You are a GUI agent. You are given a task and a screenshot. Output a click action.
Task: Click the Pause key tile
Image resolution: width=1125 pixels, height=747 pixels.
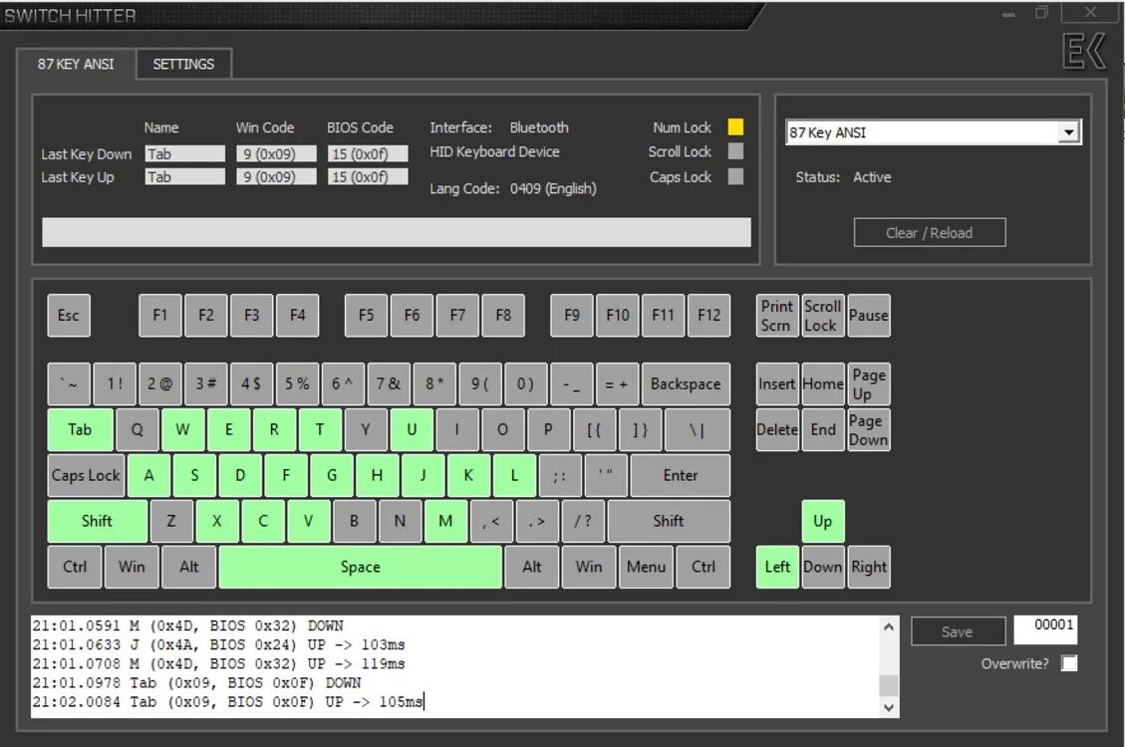(868, 316)
